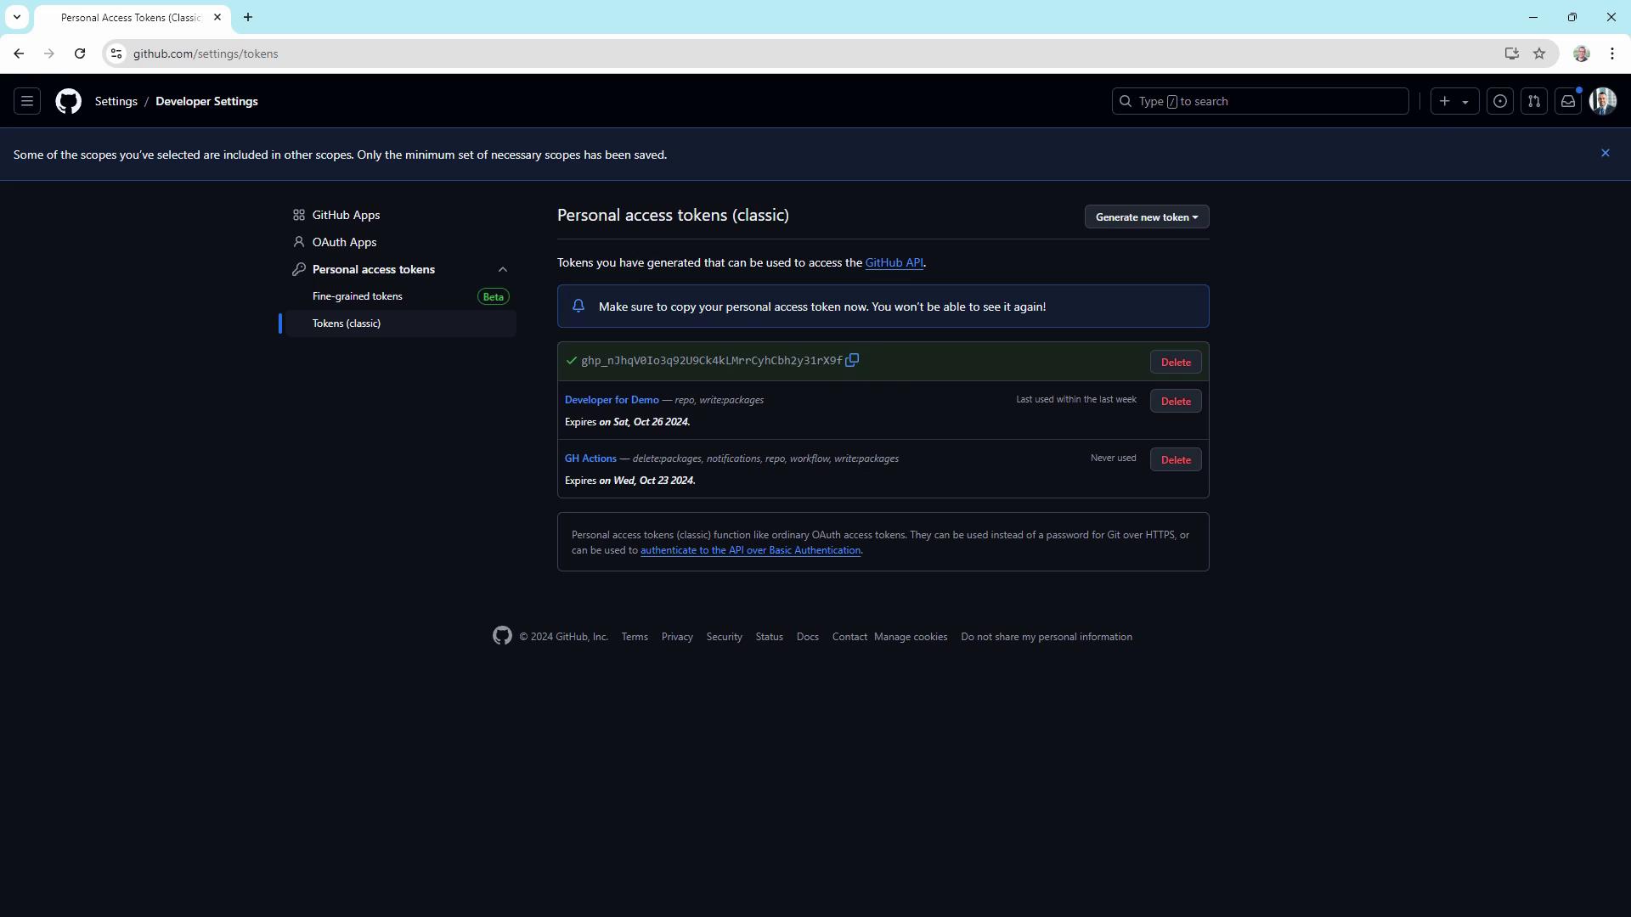Click the GitHub API link
Screen dimensions: 1631x917
coord(894,262)
